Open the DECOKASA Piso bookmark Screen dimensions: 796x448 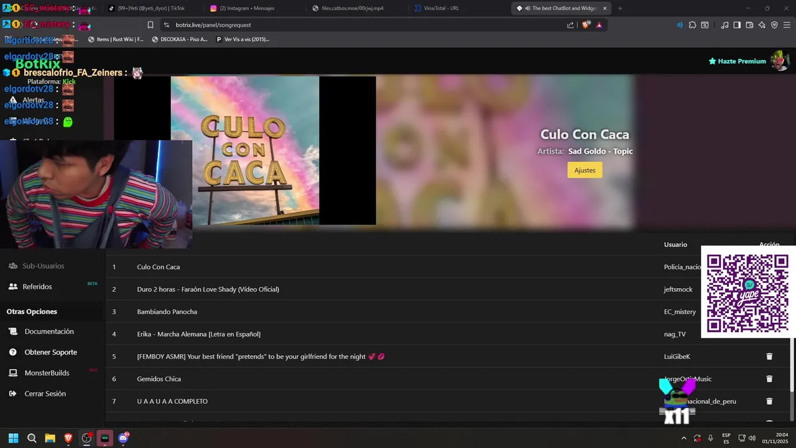(x=180, y=39)
